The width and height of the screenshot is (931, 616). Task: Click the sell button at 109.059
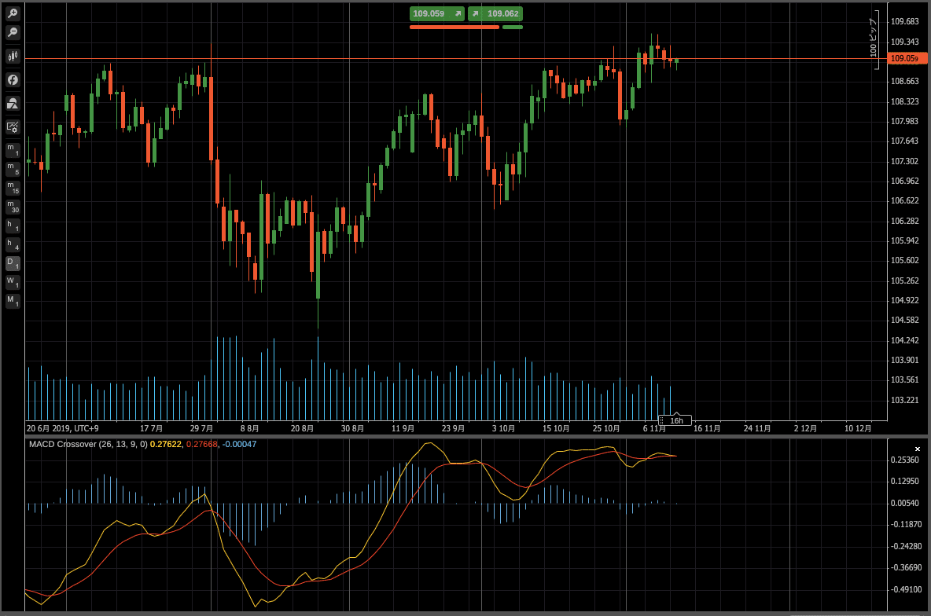pyautogui.click(x=437, y=13)
